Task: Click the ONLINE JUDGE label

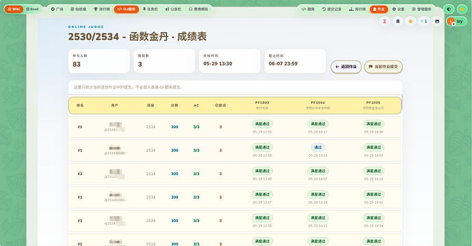Action: click(x=86, y=27)
